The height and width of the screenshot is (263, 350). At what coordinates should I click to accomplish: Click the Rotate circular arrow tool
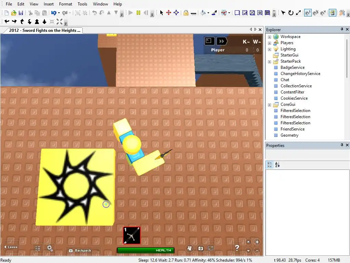(x=291, y=13)
